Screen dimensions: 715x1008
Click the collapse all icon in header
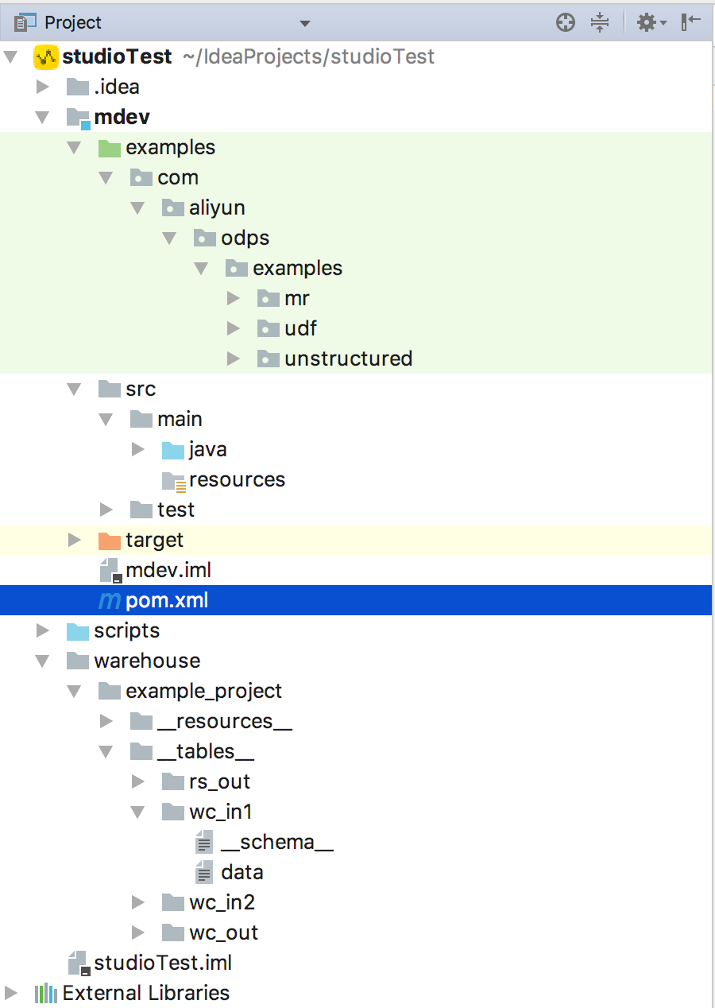(600, 23)
